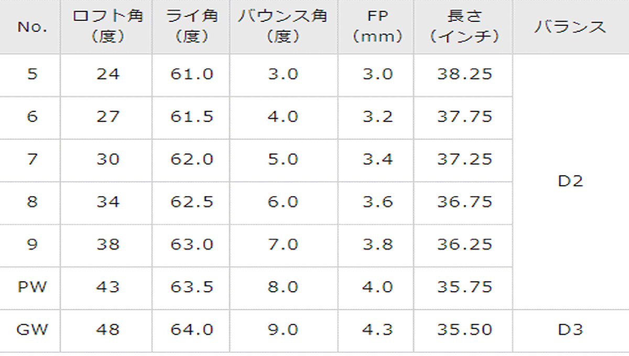Click the bounce value 9.0

coord(283,330)
